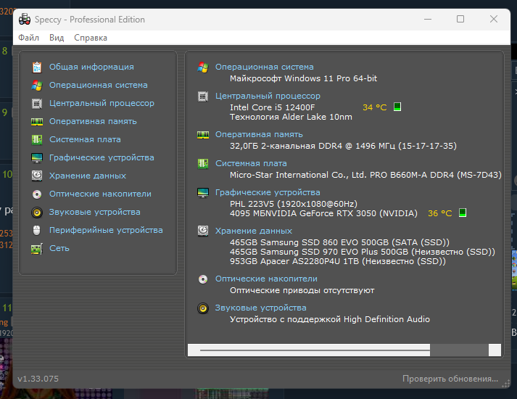
Task: Open the Оперативная память sidebar section
Action: [x=93, y=121]
